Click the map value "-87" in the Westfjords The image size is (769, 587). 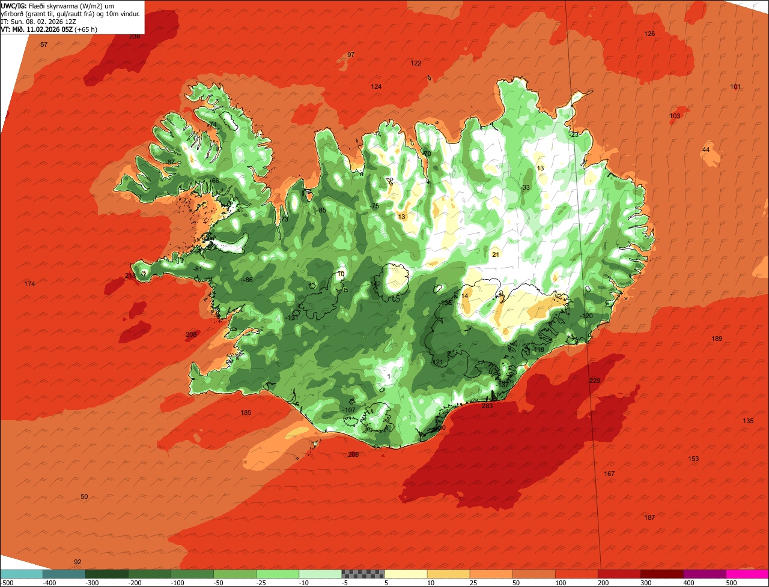pyautogui.click(x=170, y=163)
